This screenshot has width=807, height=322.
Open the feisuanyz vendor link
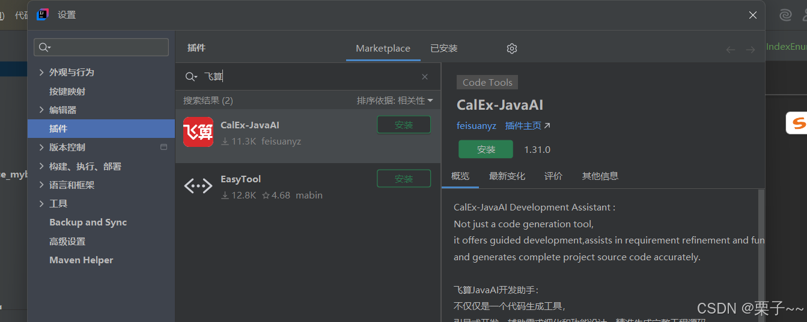pyautogui.click(x=477, y=126)
